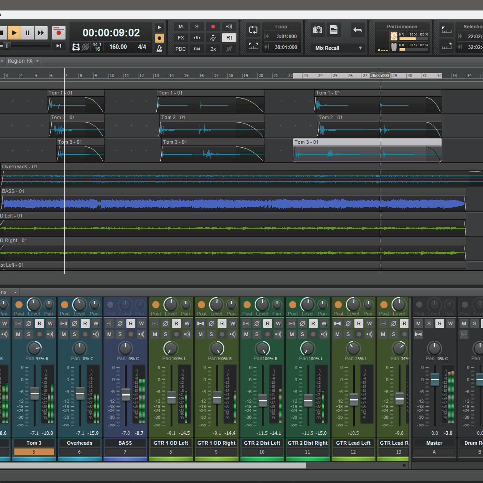Screen dimensions: 483x483
Task: Select the BASS - 01 clip header
Action: point(232,191)
